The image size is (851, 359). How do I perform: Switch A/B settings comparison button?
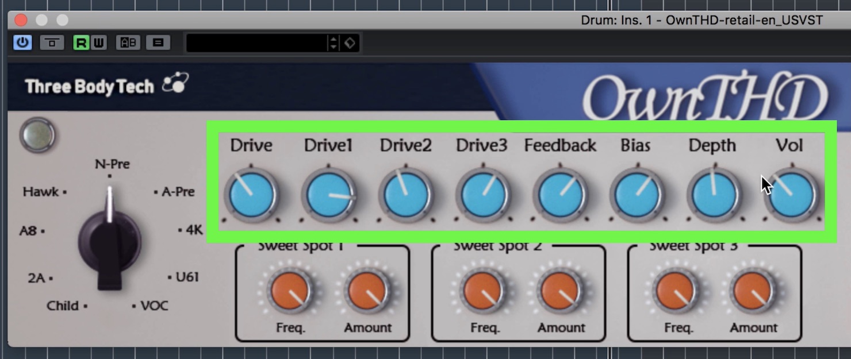128,43
